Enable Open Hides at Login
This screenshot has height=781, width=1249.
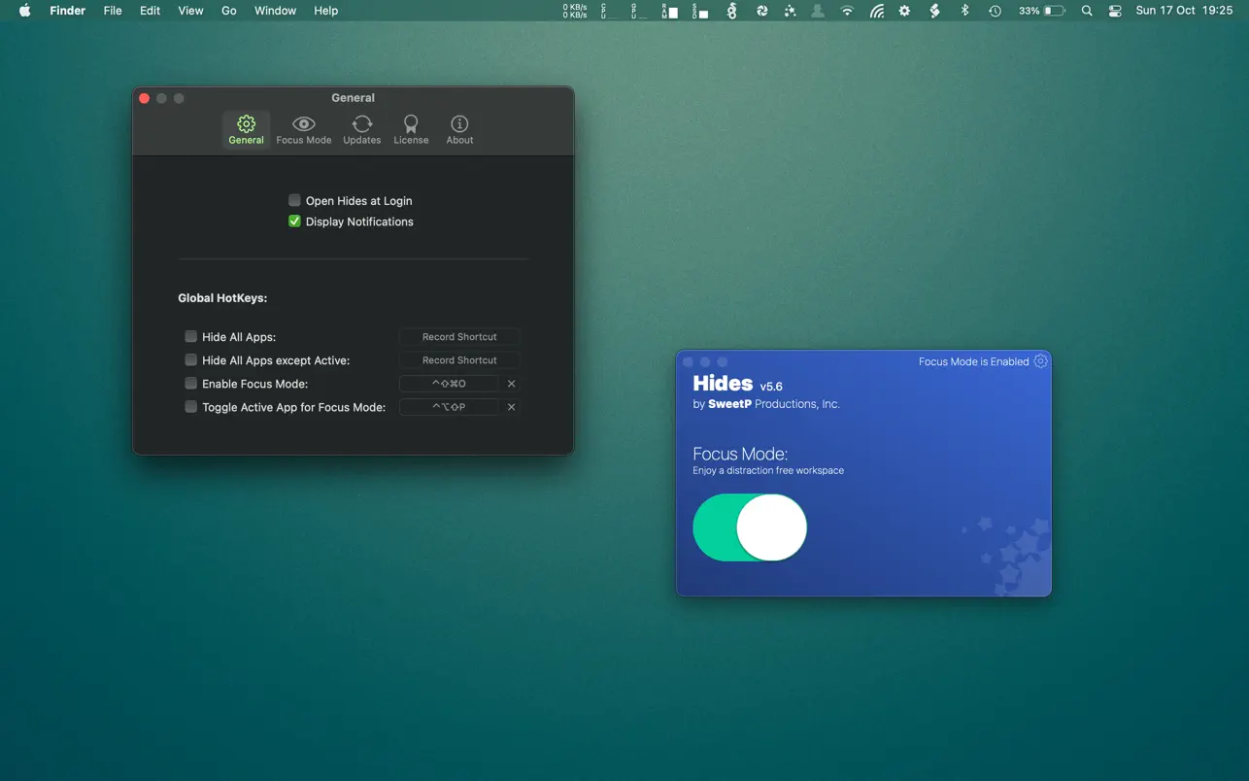tap(294, 200)
